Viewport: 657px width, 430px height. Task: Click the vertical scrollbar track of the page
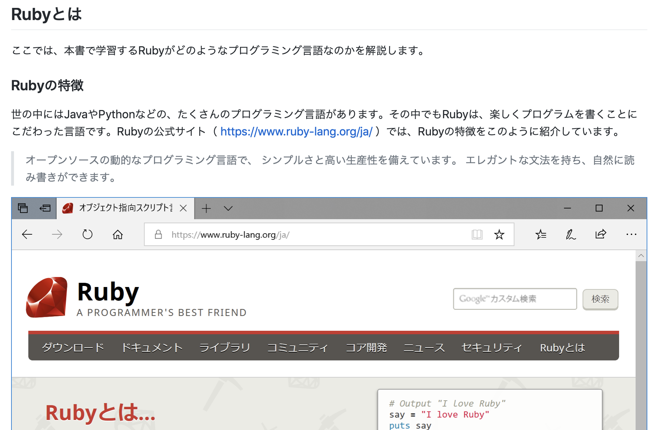tap(641, 345)
